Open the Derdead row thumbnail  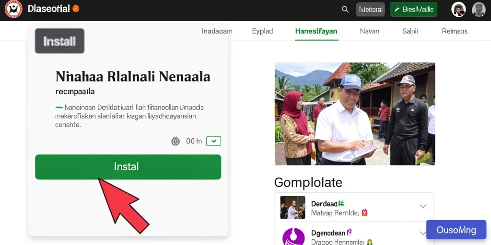[292, 208]
